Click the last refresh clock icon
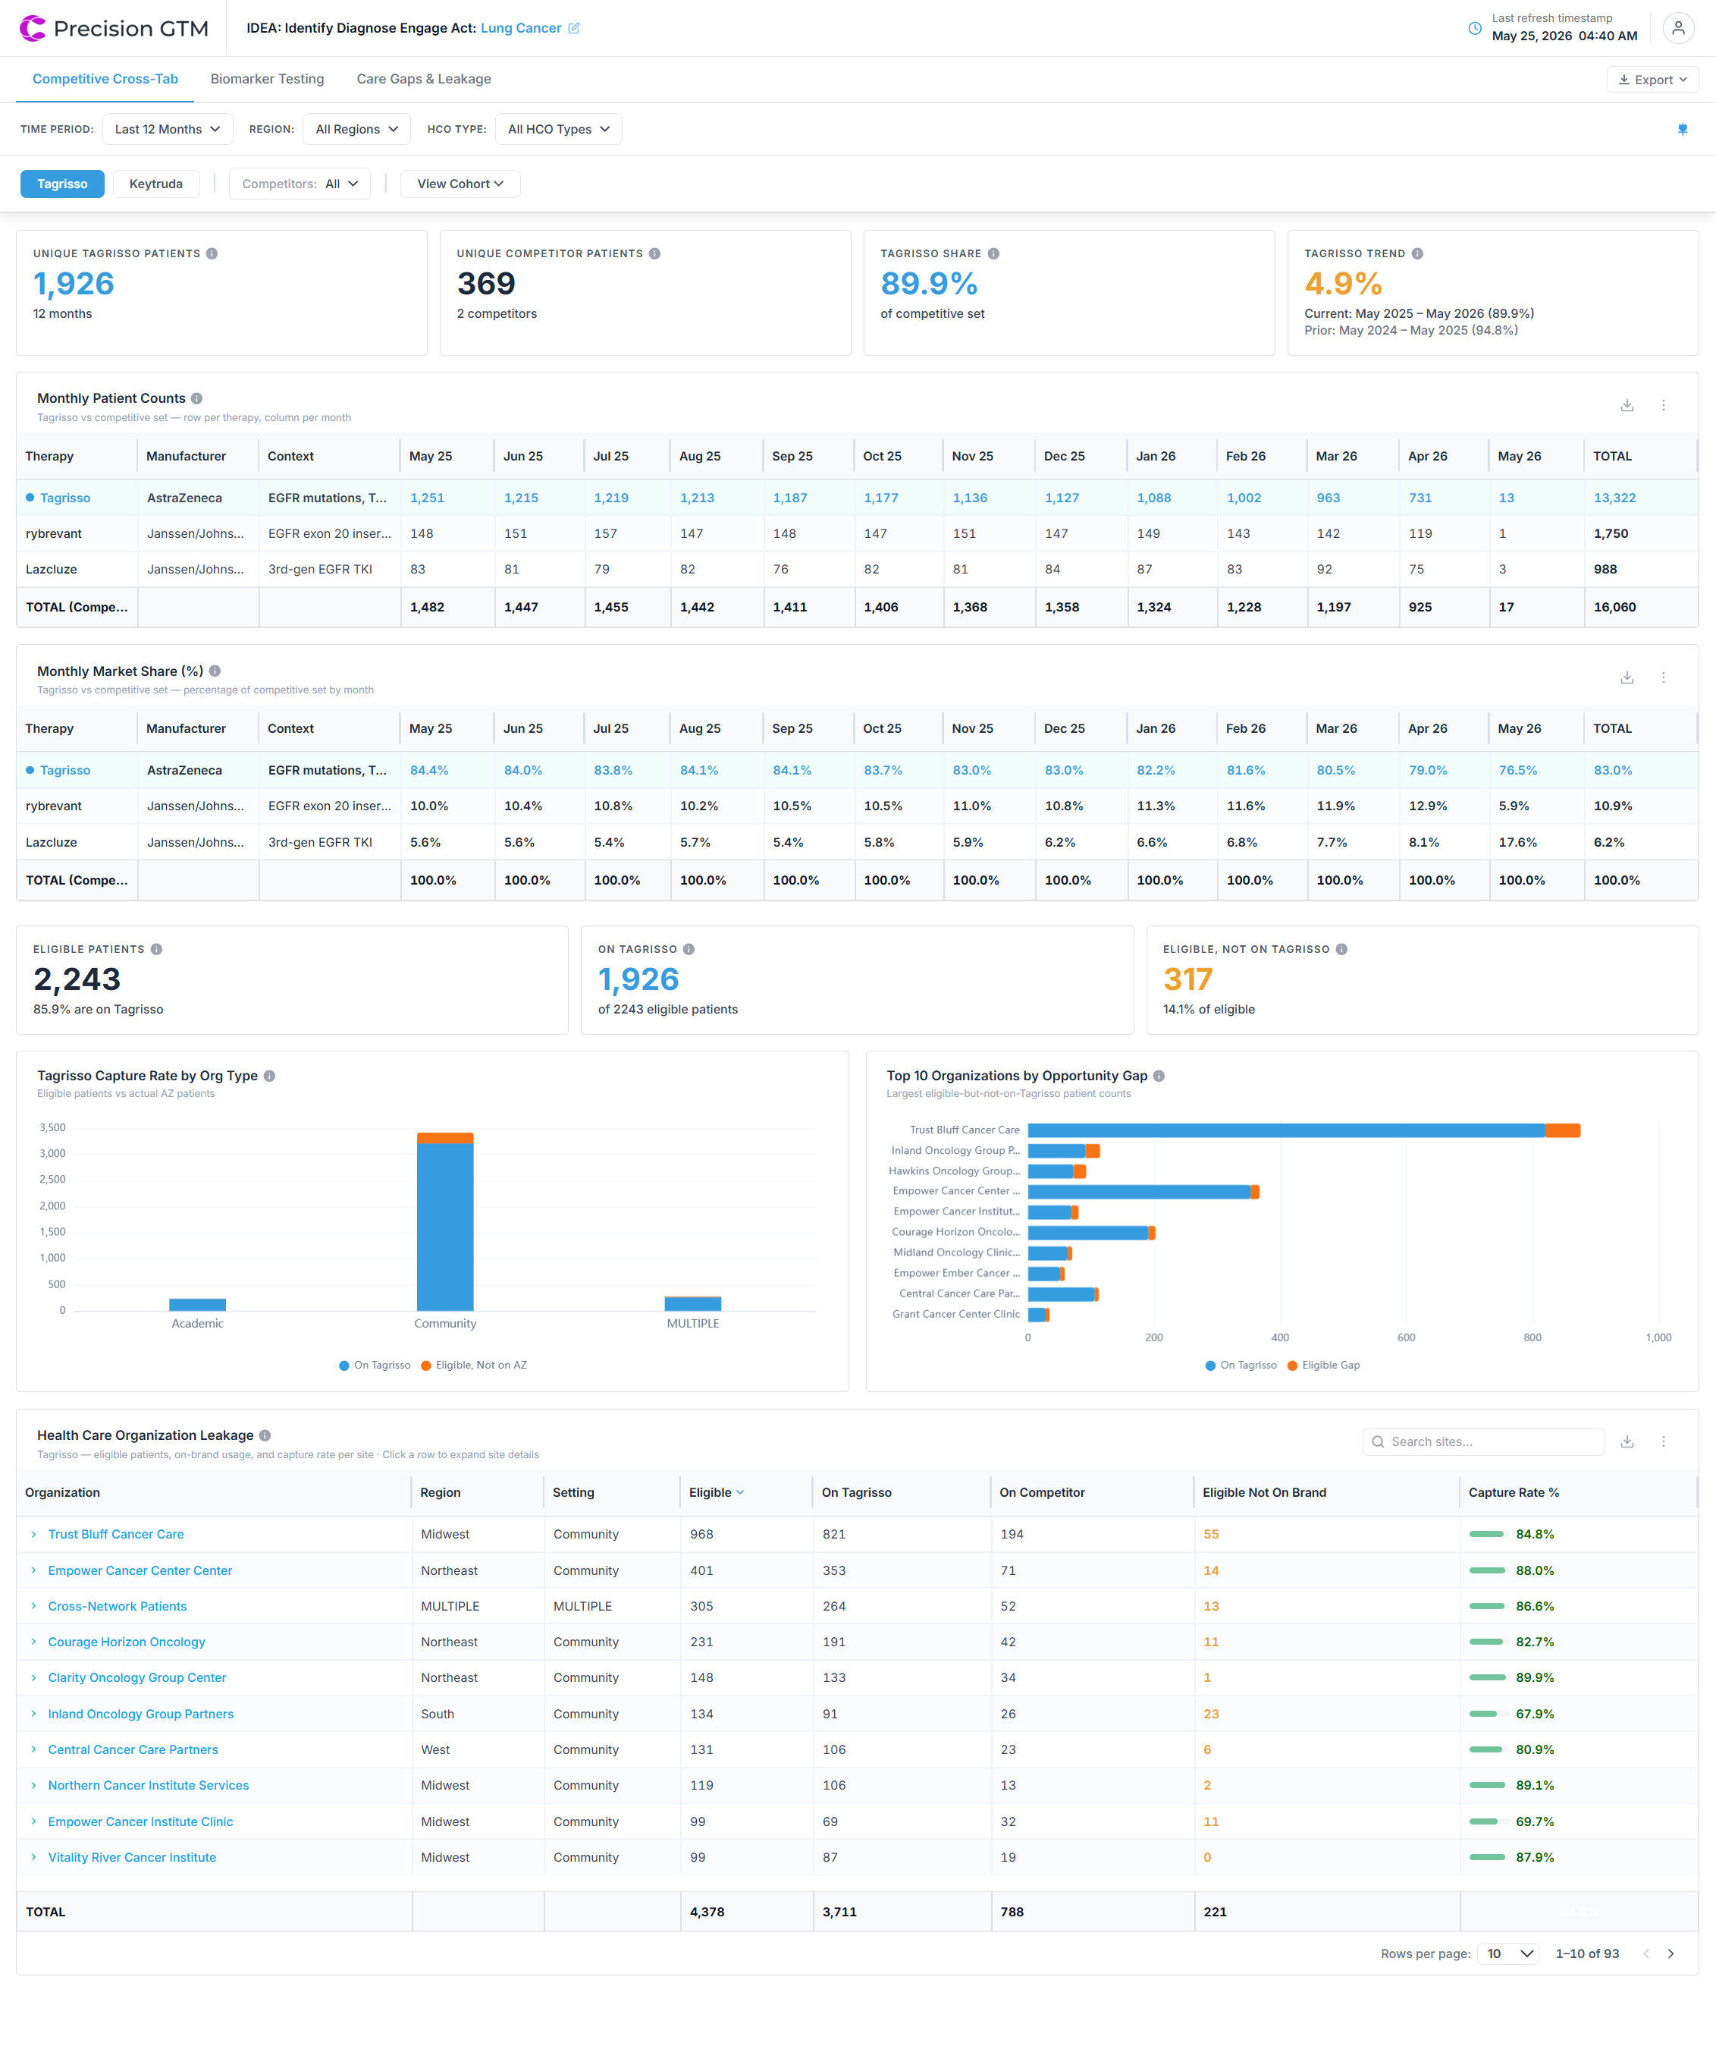1716x2065 pixels. tap(1474, 29)
